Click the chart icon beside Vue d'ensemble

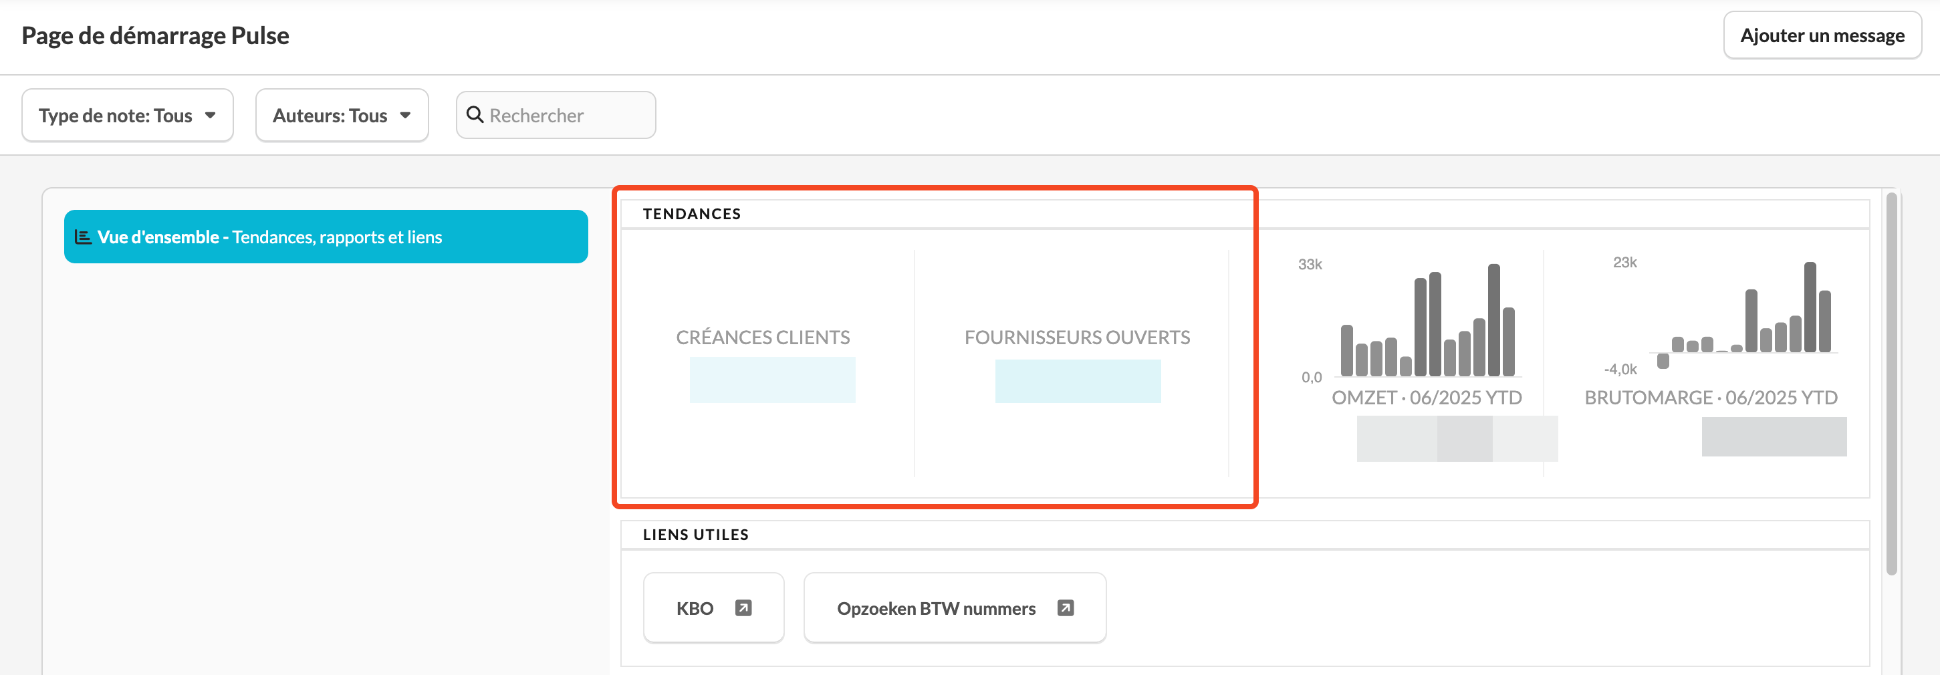83,237
